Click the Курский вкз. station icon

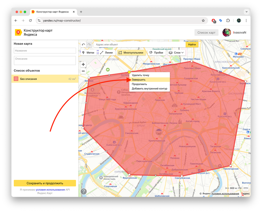(225, 114)
